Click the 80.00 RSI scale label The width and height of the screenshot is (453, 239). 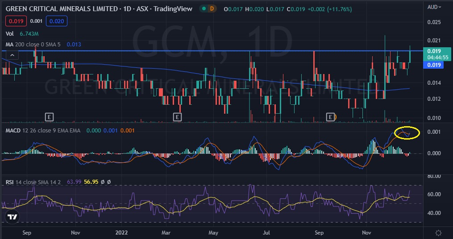[434, 176]
